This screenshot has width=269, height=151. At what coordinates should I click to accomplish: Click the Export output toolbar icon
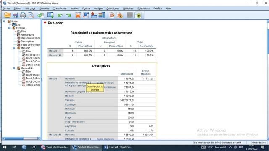tap(41, 15)
